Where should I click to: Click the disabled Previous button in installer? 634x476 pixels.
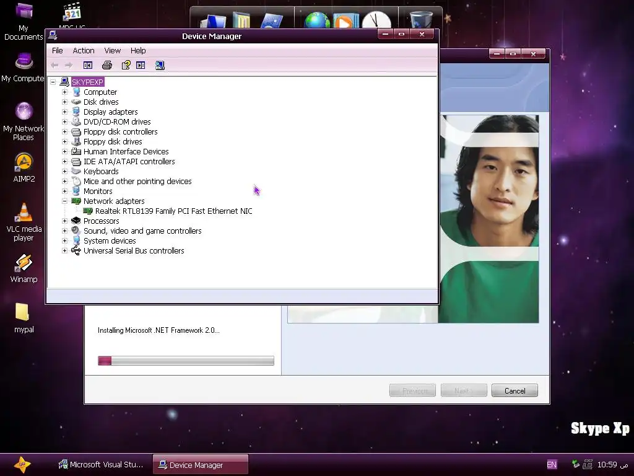412,390
